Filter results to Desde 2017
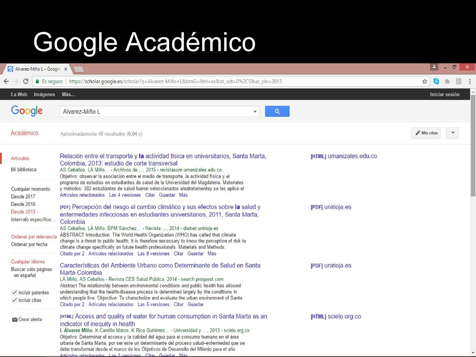The width and height of the screenshot is (476, 357). [23, 197]
